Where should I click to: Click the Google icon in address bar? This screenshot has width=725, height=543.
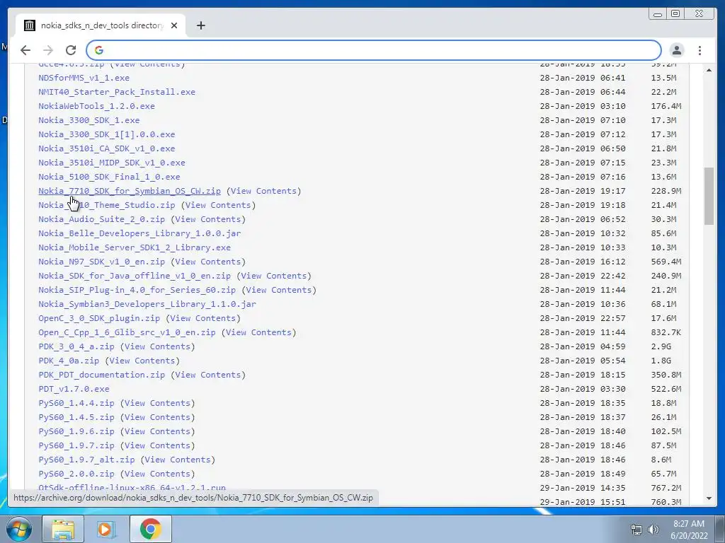pos(99,50)
